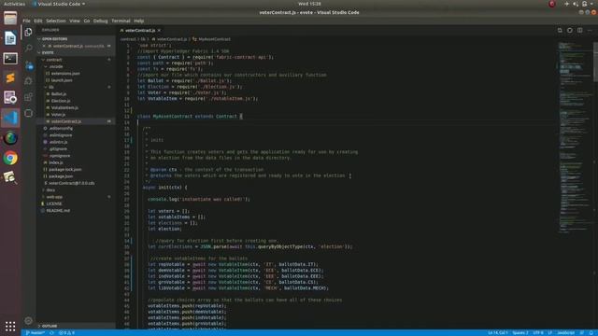Open the volume indicator in top bar
598x336 pixels.
pyautogui.click(x=576, y=4)
